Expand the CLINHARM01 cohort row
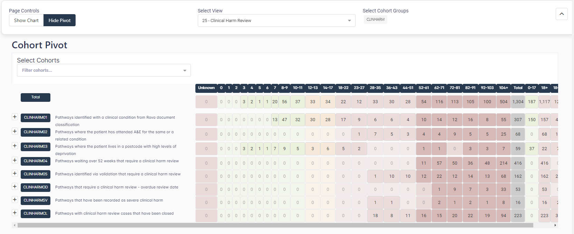The height and width of the screenshot is (234, 574). click(x=15, y=117)
